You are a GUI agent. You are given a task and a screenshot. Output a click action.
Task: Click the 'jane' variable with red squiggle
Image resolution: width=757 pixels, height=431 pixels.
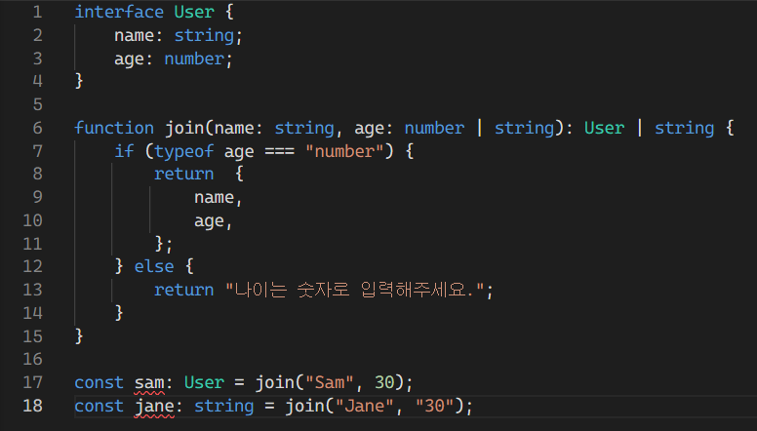154,407
